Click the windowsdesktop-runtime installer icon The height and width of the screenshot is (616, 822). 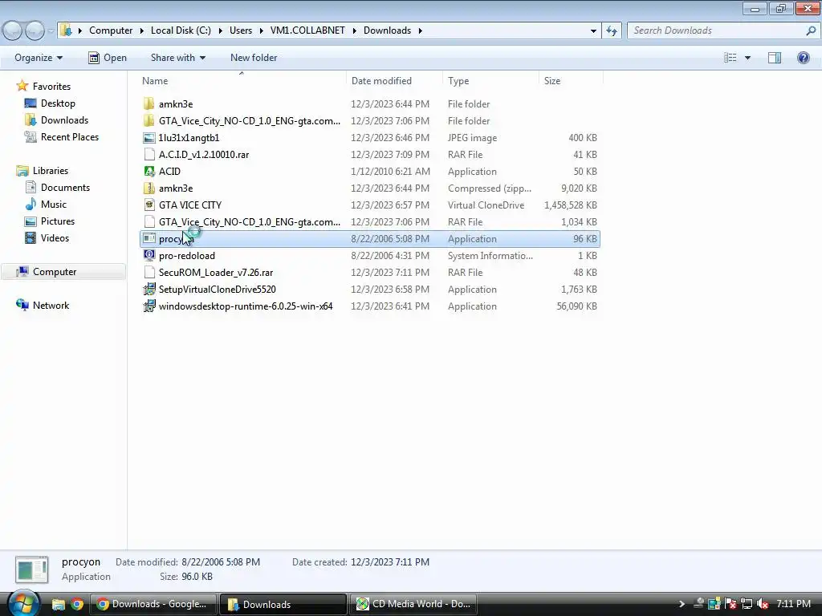click(149, 306)
